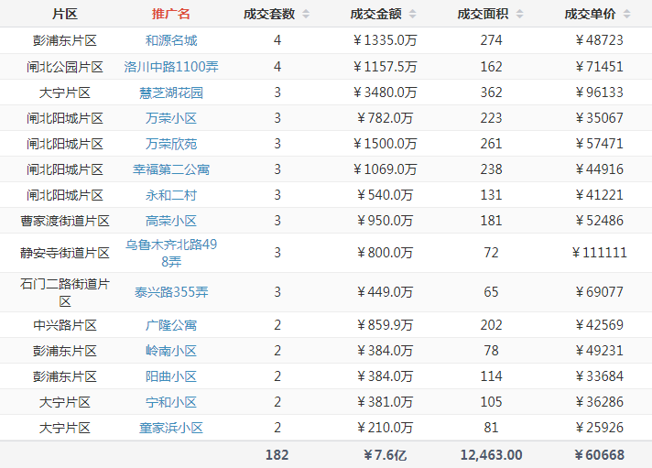
Task: Select unit price ¥52486
Action: pyautogui.click(x=599, y=221)
